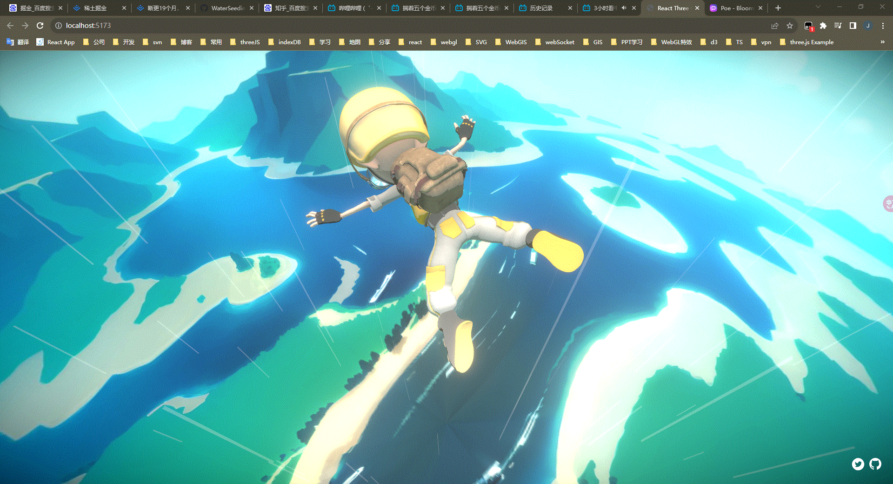Go back to the previous page
Screen dimensions: 893x484
(x=10, y=26)
